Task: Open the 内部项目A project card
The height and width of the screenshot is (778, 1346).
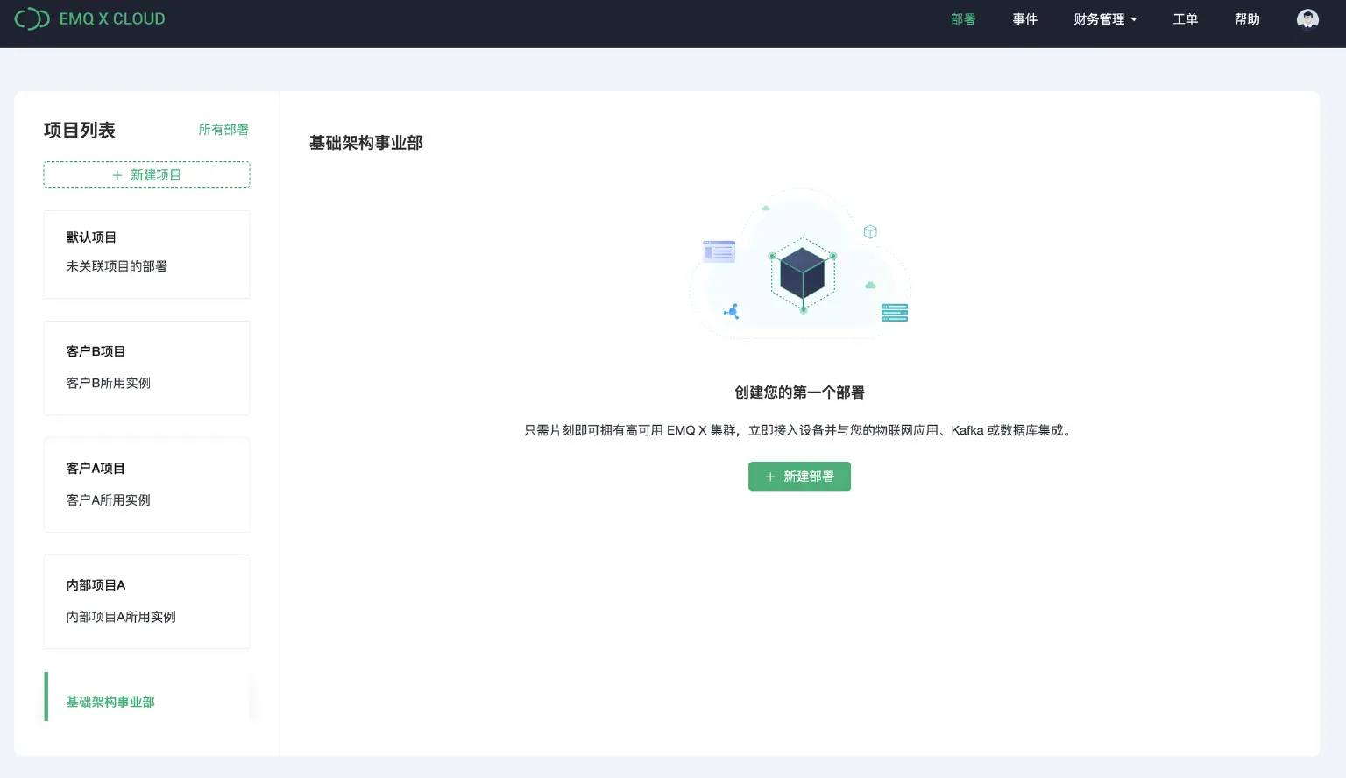Action: pos(146,602)
